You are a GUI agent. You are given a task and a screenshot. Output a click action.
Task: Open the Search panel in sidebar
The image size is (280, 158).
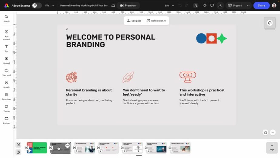pos(6,19)
